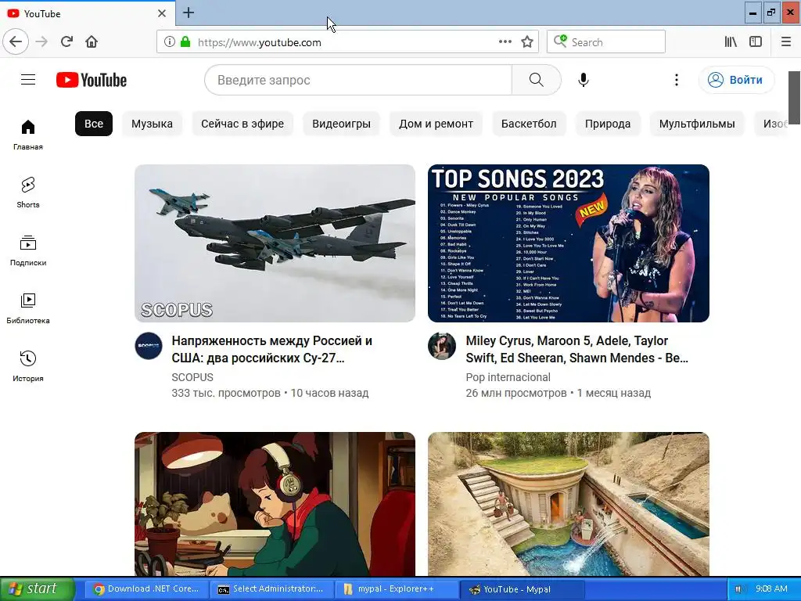Open Shorts in the sidebar
Screen dimensions: 801x601
(x=28, y=193)
